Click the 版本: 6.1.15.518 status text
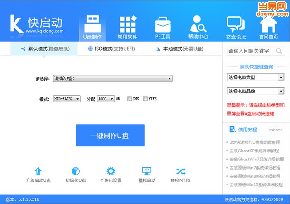The width and height of the screenshot is (290, 204). tap(23, 199)
